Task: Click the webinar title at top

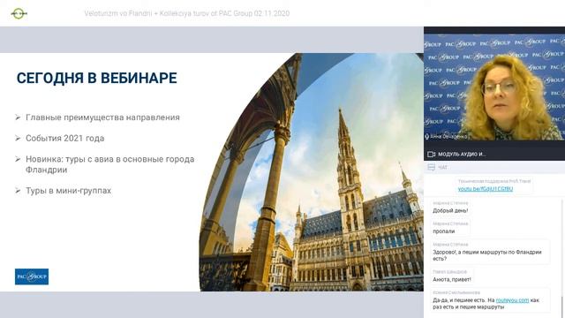Action: (x=186, y=13)
